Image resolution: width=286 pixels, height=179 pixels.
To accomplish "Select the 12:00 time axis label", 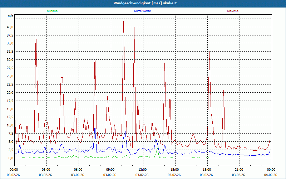I will point(142,170).
